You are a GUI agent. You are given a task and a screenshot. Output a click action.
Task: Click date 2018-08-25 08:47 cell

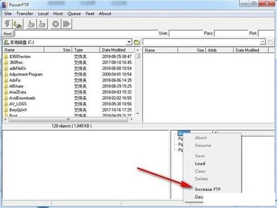(117, 57)
